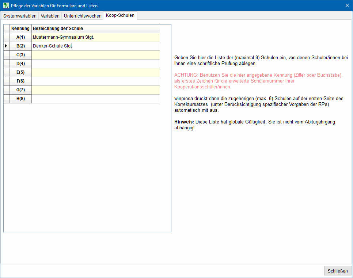Click the 'Bezeichnung der Schule' column header

pyautogui.click(x=95, y=28)
